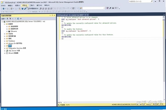Open the toolbox icon in toolbar
The image size is (166, 110).
[x=113, y=8]
